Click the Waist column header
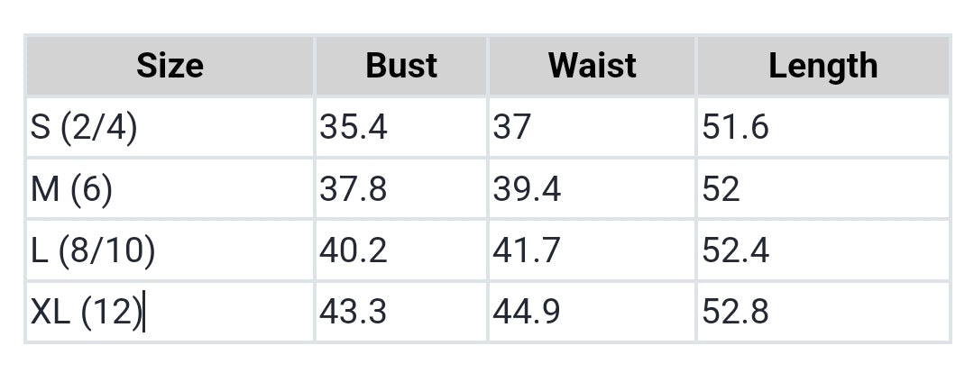The width and height of the screenshot is (974, 373). point(592,66)
